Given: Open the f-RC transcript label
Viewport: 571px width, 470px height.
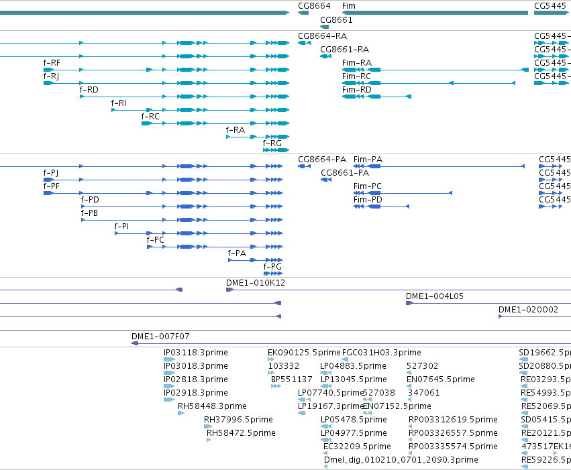Looking at the screenshot, I should click(150, 117).
